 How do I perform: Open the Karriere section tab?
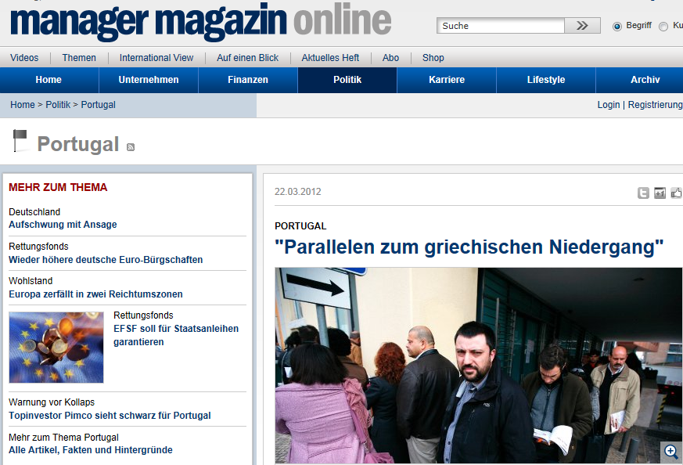[447, 80]
